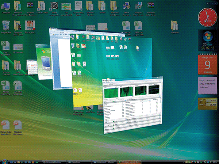The height and width of the screenshot is (164, 219).
Task: Click the Memory graph in Resource Monitor
Action: click(154, 89)
